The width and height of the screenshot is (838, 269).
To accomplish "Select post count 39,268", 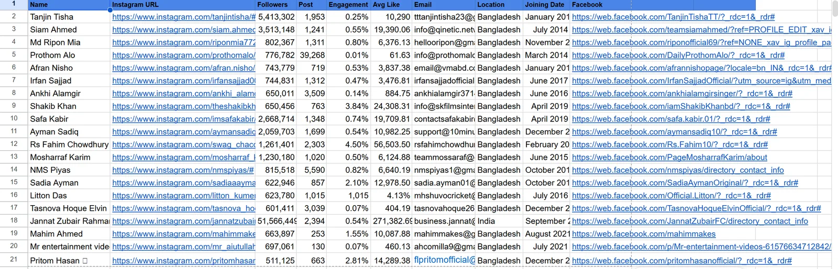I will point(312,55).
